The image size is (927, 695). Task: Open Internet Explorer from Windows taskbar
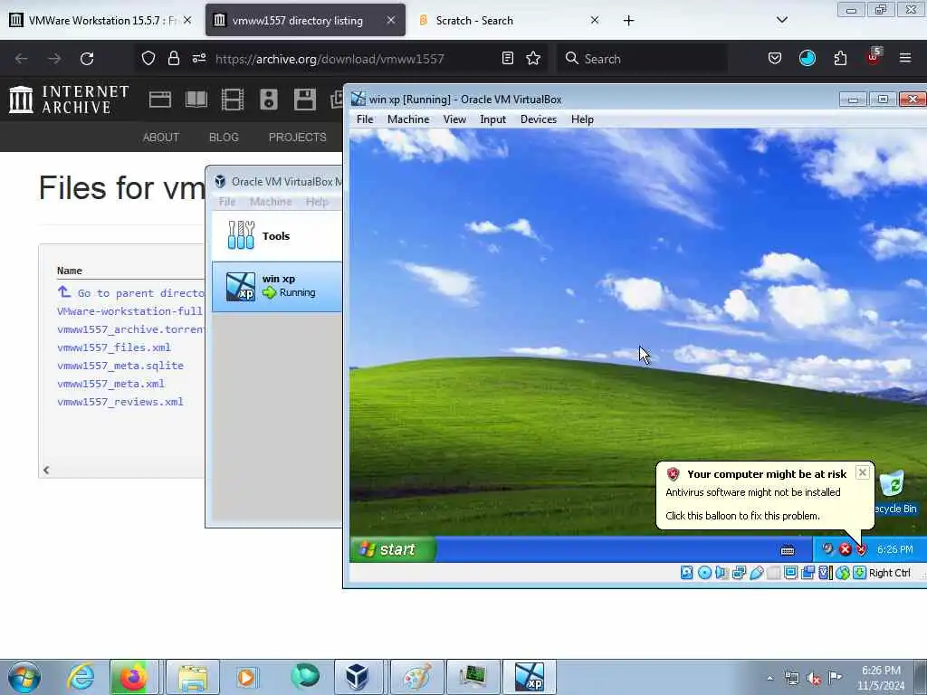80,677
